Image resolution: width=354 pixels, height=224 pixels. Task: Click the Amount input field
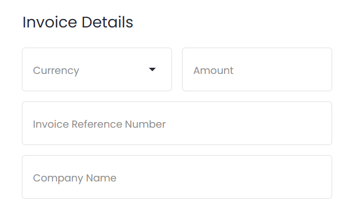(257, 69)
